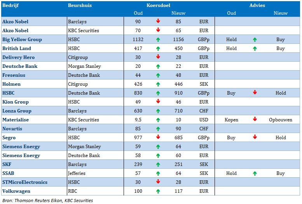
Task: Click the 710 new price target value
Action: coord(178,111)
